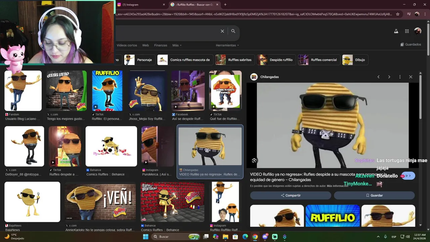Click the Compartir button
This screenshot has width=430, height=242.
click(x=291, y=195)
